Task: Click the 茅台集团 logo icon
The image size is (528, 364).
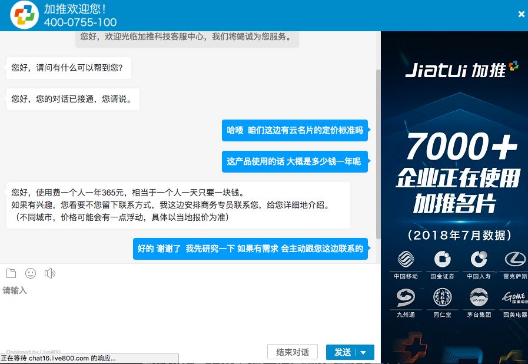Action: tap(479, 298)
